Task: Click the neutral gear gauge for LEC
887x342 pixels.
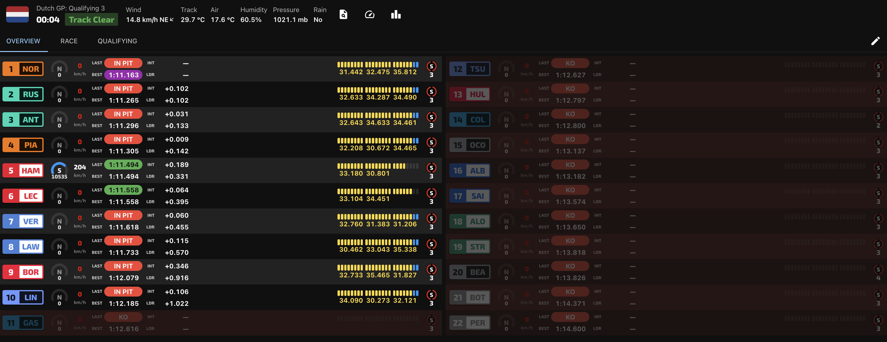Action: [59, 196]
